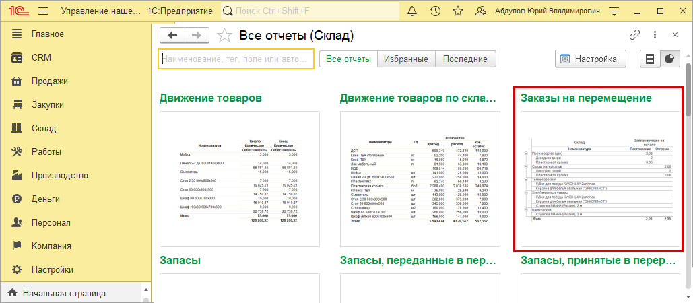Open Заказы на перемещение report link

tap(586, 98)
